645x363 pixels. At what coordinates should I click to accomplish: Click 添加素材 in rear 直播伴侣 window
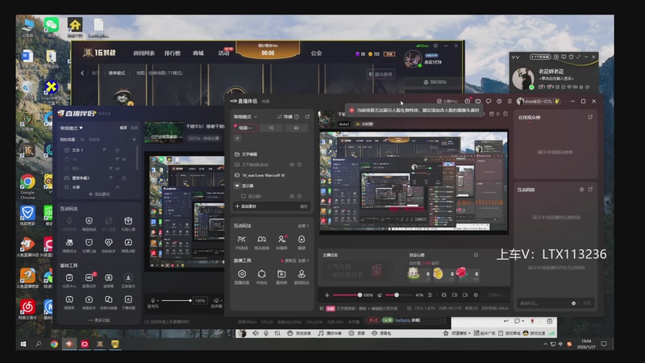pyautogui.click(x=99, y=194)
